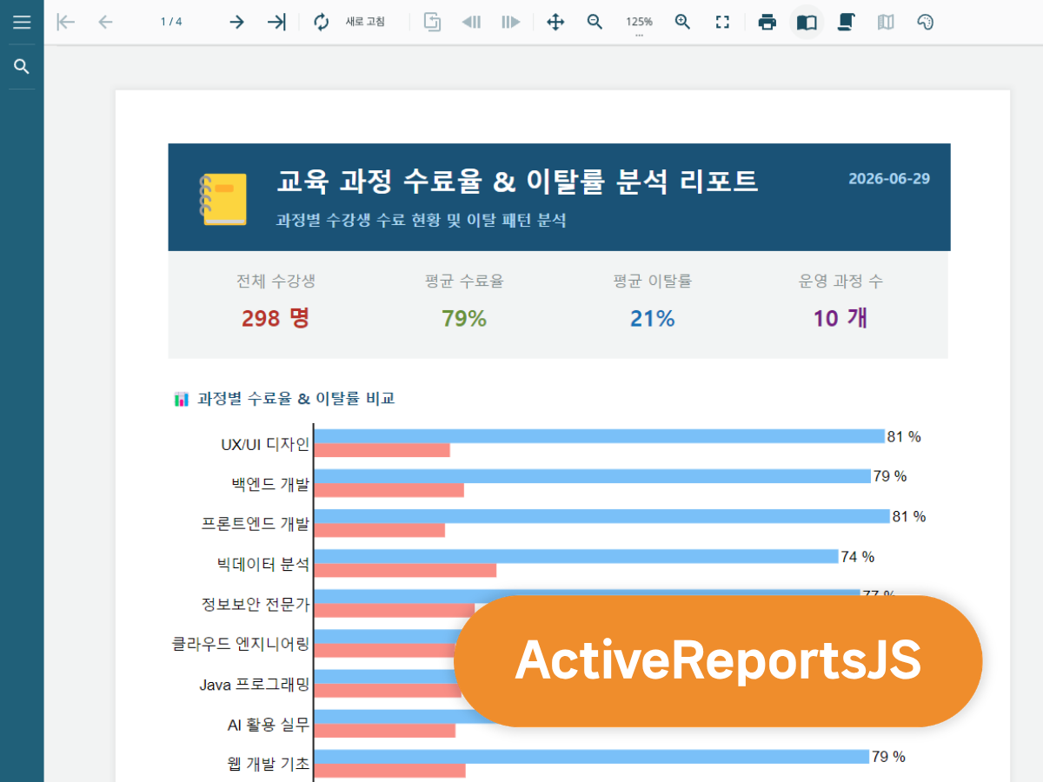Click the 운영 과정 수 label
The width and height of the screenshot is (1043, 782).
pos(840,281)
